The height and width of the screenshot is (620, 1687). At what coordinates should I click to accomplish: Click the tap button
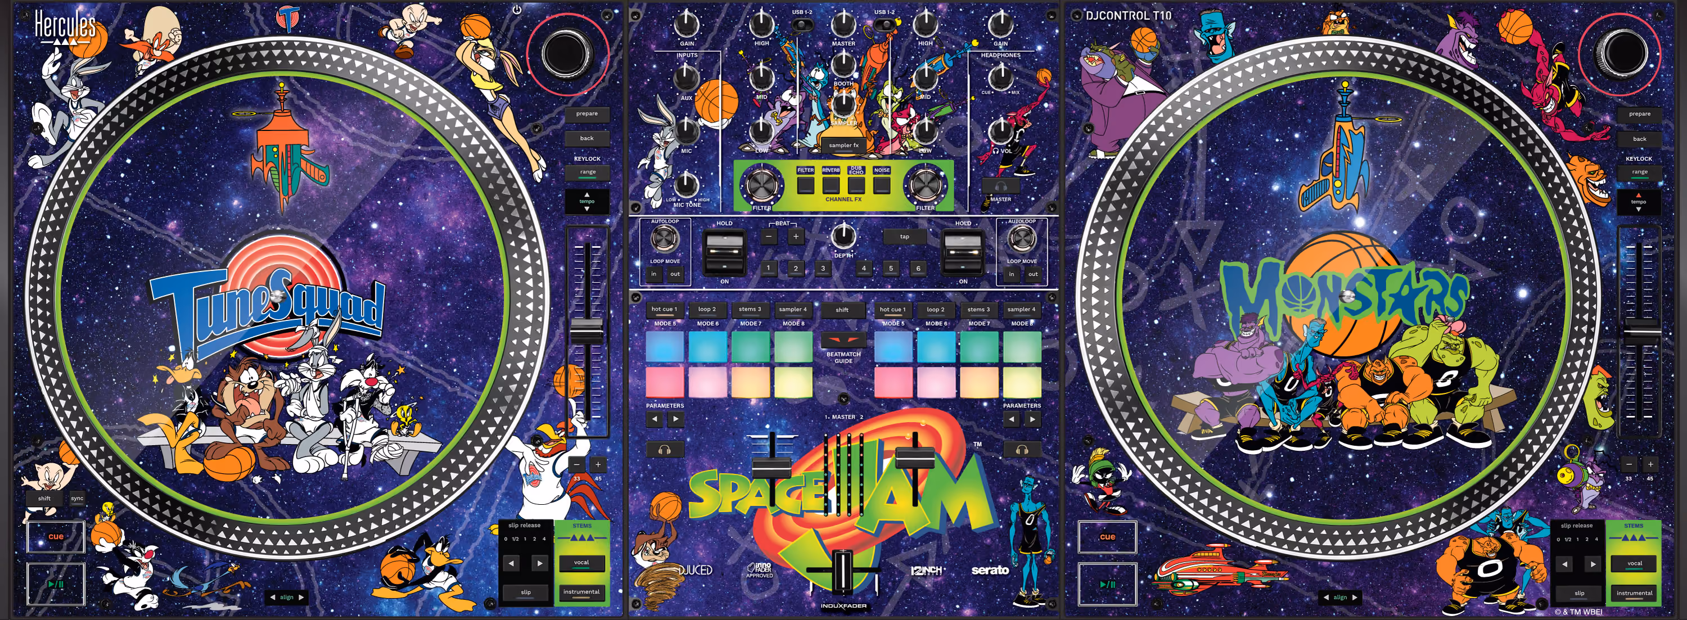coord(904,236)
